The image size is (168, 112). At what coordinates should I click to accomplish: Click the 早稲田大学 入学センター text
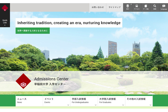point(50,84)
